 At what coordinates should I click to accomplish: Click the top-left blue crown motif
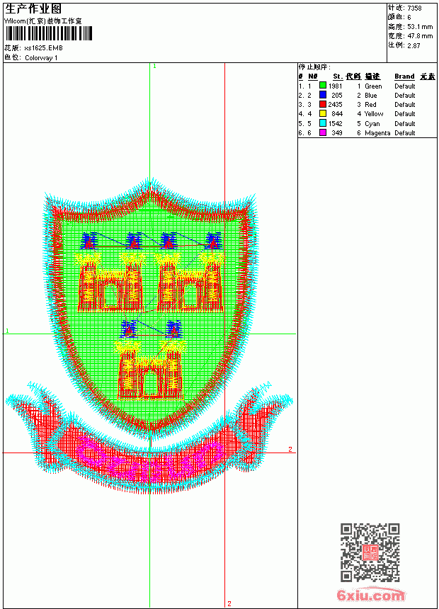coord(90,241)
